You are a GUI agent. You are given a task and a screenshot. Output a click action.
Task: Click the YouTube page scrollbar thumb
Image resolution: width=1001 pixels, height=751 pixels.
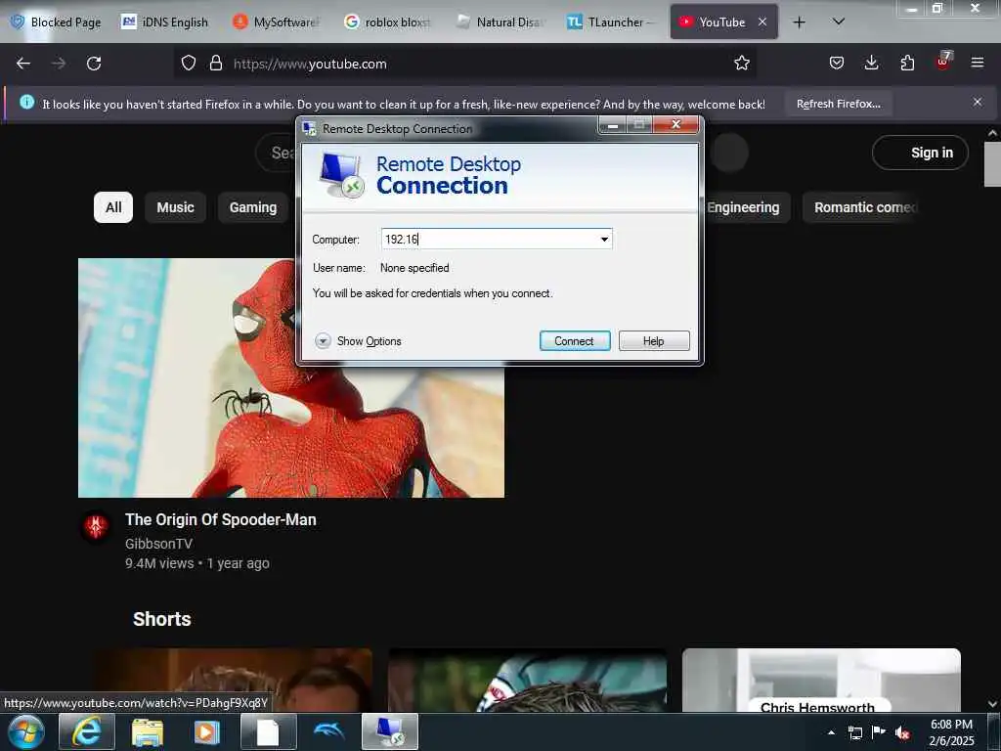(x=992, y=164)
